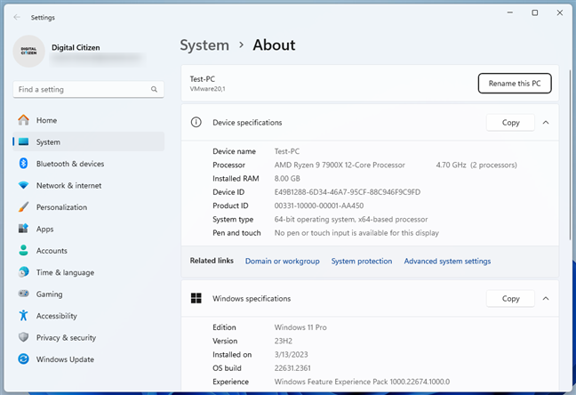Screen dimensions: 576x395
Task: Click the OS build value 22631.2361
Action: coord(292,367)
